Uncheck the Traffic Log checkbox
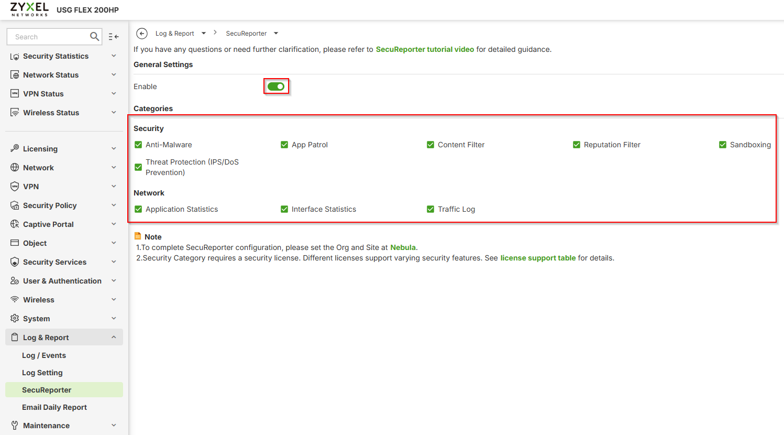This screenshot has width=784, height=435. coord(430,209)
